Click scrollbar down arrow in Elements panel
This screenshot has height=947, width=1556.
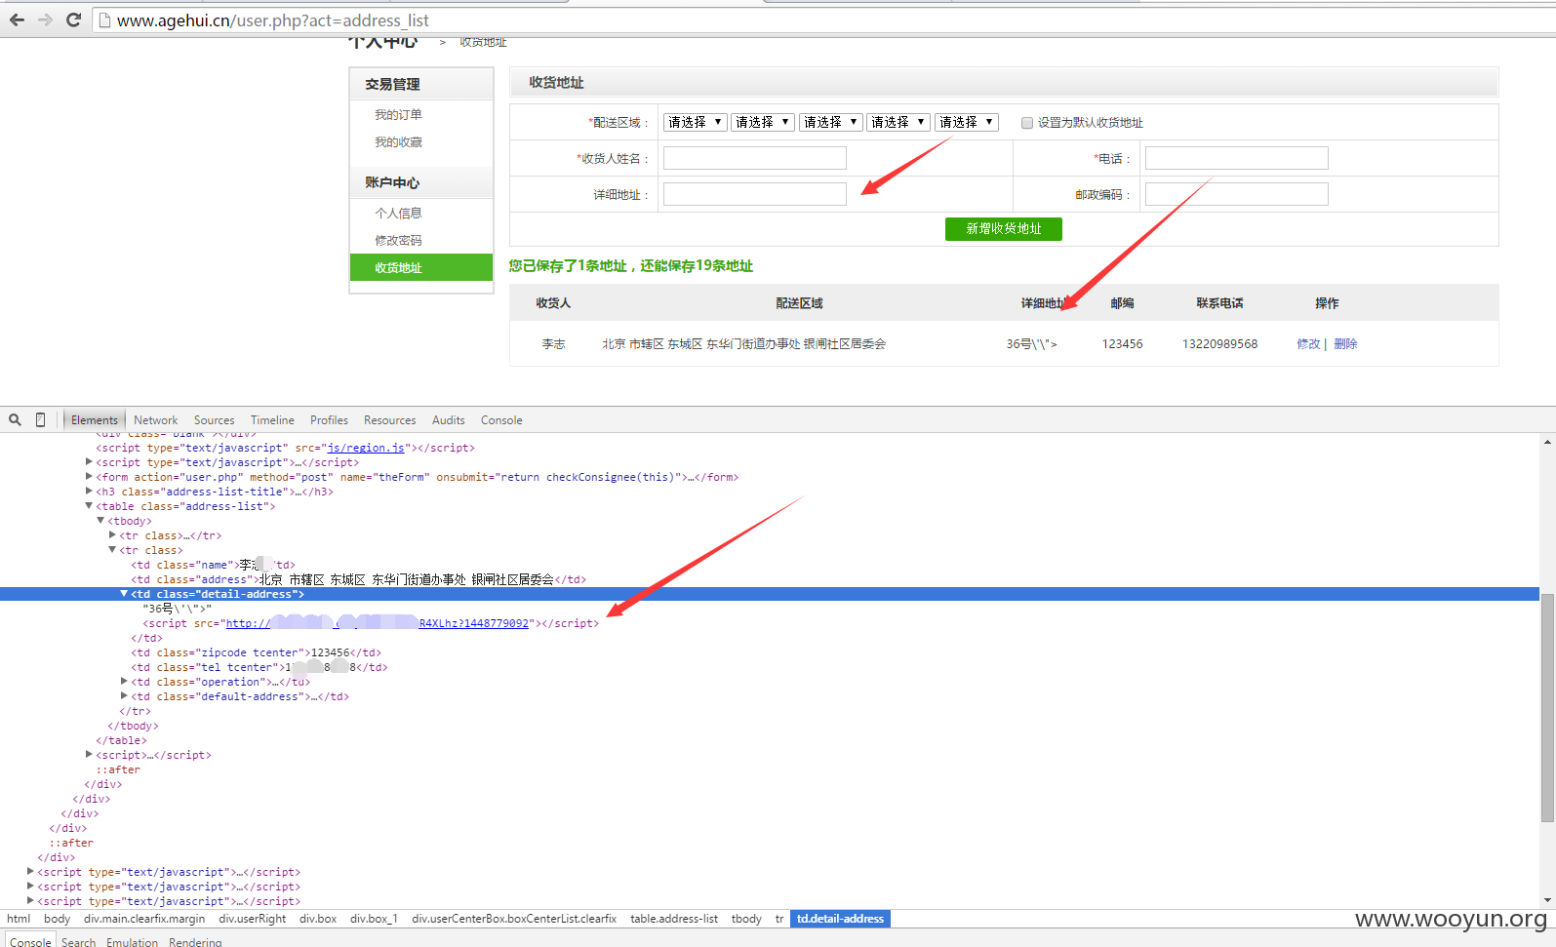point(1547,900)
